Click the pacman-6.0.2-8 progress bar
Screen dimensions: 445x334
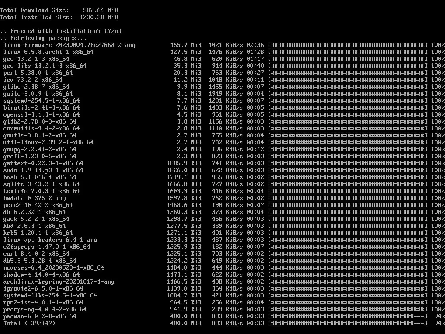pyautogui.click(x=348, y=316)
